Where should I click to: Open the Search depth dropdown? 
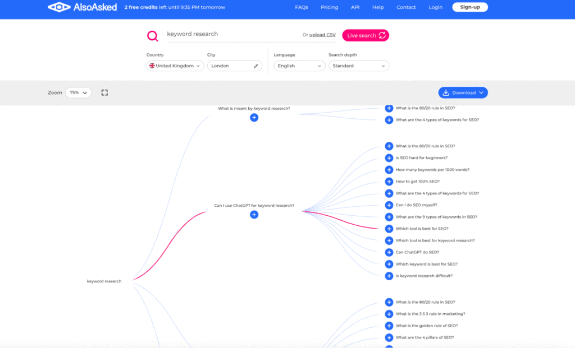click(x=358, y=66)
